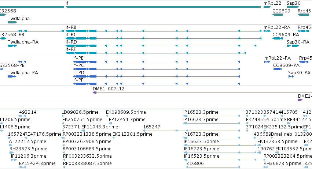This screenshot has width=312, height=169.
Task: Click the CG9609 gene label
Action: (281, 11)
